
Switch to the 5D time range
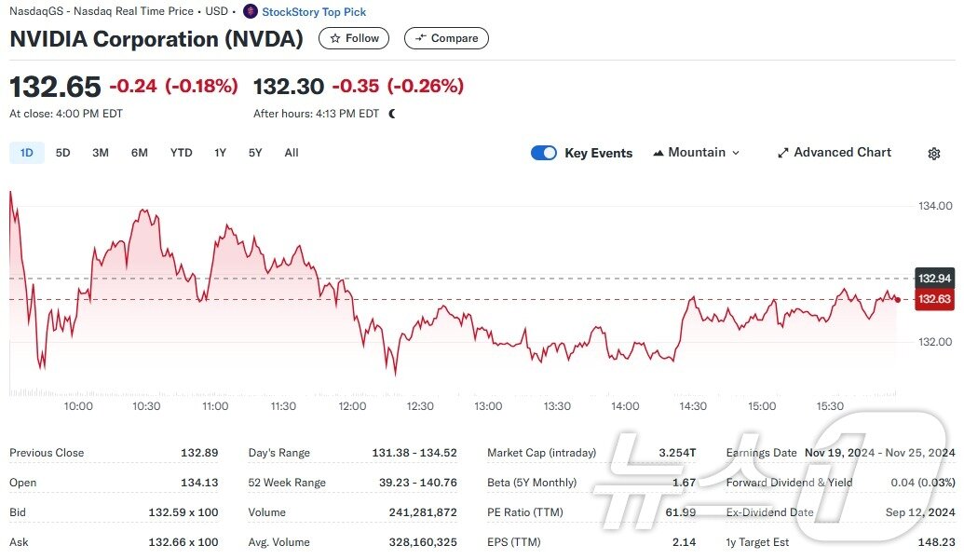tap(62, 153)
